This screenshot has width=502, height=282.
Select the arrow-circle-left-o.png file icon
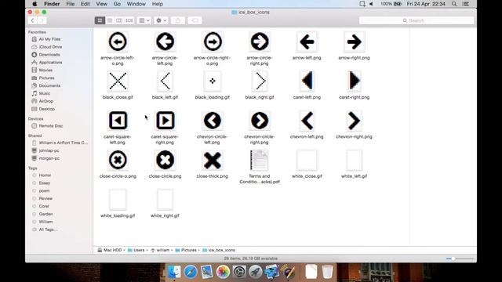(x=118, y=42)
